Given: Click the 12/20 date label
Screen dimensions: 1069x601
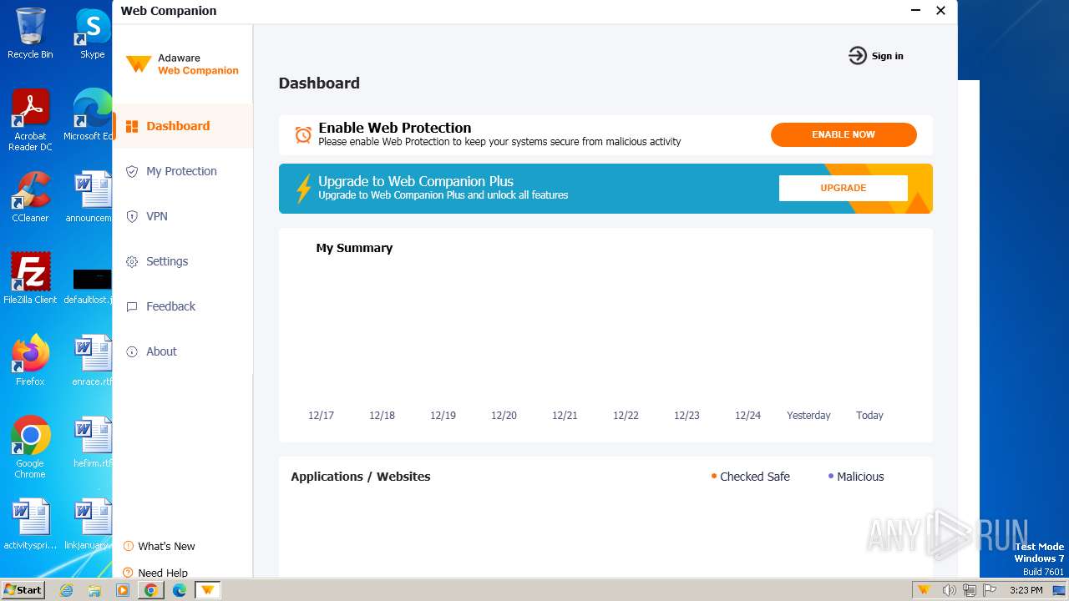Looking at the screenshot, I should click(x=504, y=415).
